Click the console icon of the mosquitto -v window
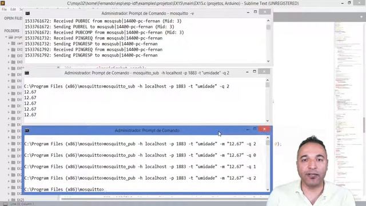 click(x=27, y=13)
